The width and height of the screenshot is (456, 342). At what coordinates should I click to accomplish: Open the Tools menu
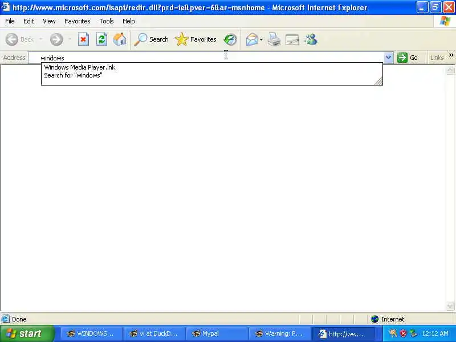pos(107,21)
